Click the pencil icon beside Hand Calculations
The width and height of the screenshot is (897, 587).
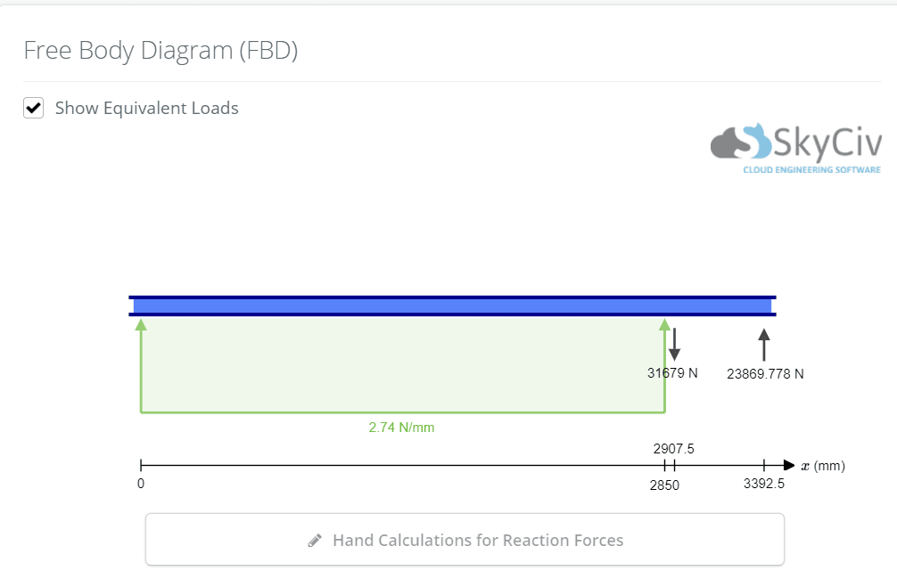coord(314,541)
